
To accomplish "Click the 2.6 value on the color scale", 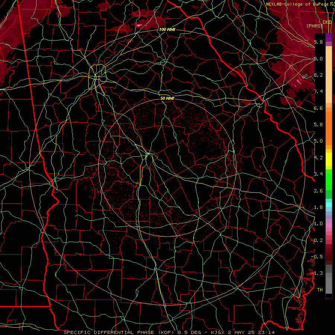I will [318, 191].
